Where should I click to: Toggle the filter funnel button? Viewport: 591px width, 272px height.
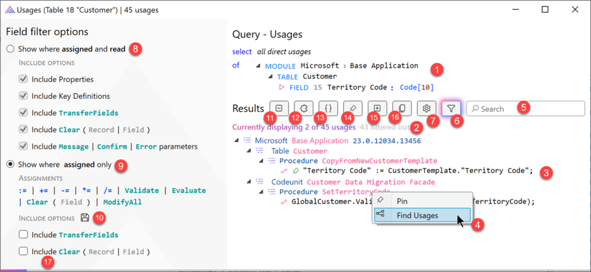coord(451,109)
